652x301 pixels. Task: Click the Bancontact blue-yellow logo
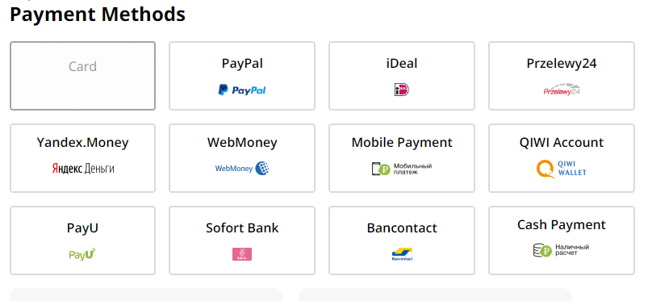(x=402, y=254)
